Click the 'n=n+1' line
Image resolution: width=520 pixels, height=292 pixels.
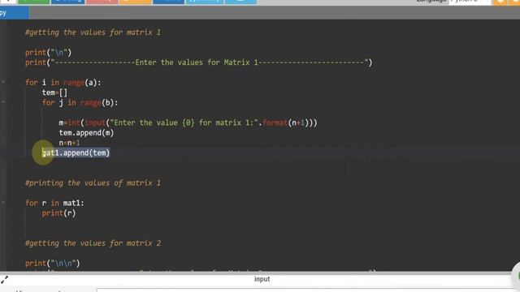pyautogui.click(x=69, y=143)
